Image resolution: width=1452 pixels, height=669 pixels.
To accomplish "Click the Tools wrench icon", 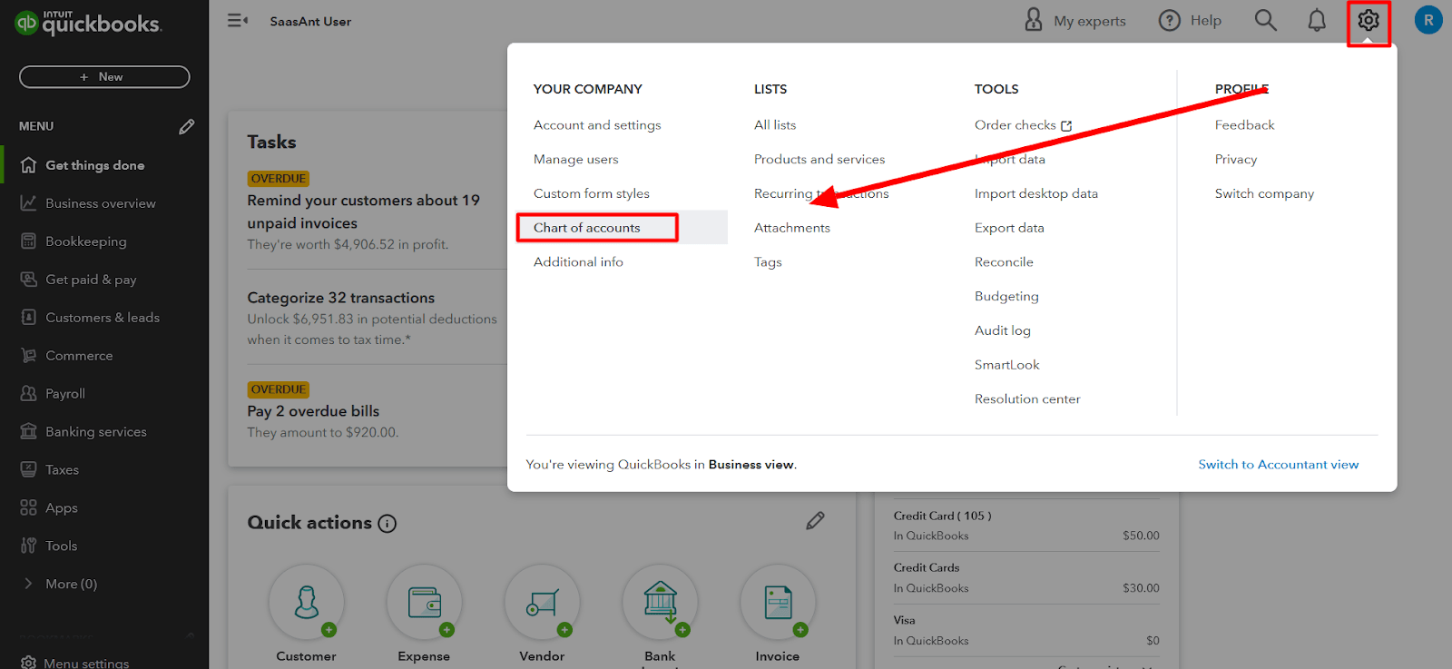I will pyautogui.click(x=29, y=546).
